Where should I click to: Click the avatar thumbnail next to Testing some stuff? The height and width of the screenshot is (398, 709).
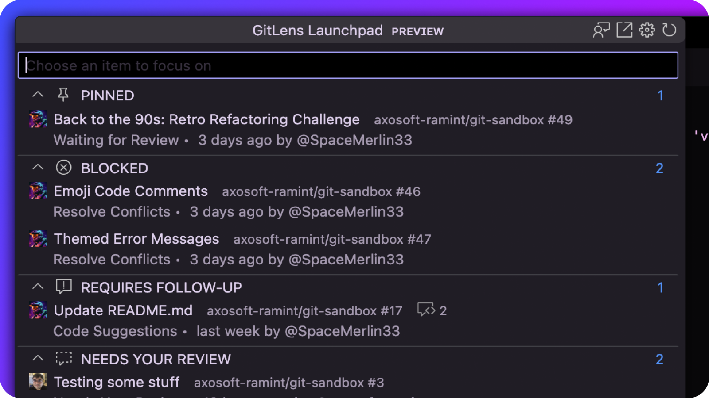(x=38, y=381)
